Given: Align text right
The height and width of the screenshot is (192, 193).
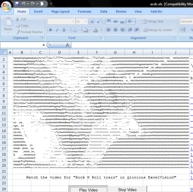Looking at the screenshot, I should 122,30.
